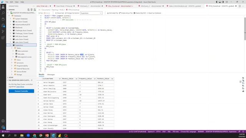Add a Big Data Cluster controller plus icon
The height and width of the screenshot is (138, 246).
pyautogui.click(x=32, y=80)
